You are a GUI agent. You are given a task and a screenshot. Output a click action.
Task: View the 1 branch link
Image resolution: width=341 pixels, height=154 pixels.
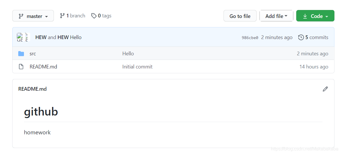(x=72, y=16)
